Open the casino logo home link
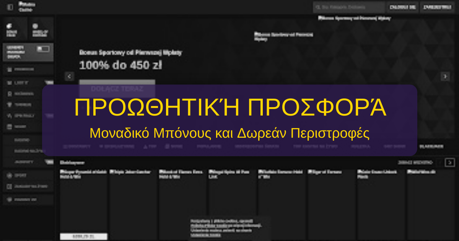 27,7
